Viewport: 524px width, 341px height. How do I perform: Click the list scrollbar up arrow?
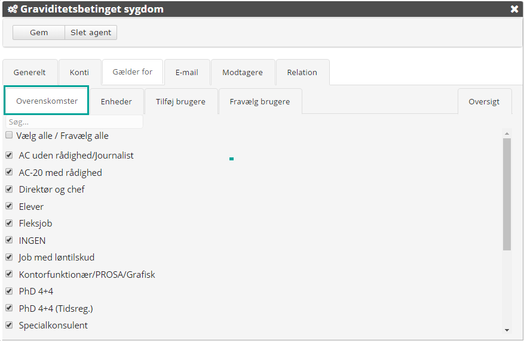[507, 134]
